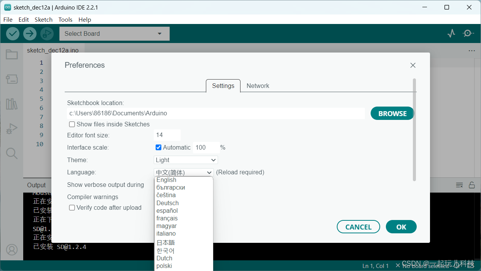Click the Verify checkmark button
The height and width of the screenshot is (271, 481).
click(x=13, y=33)
